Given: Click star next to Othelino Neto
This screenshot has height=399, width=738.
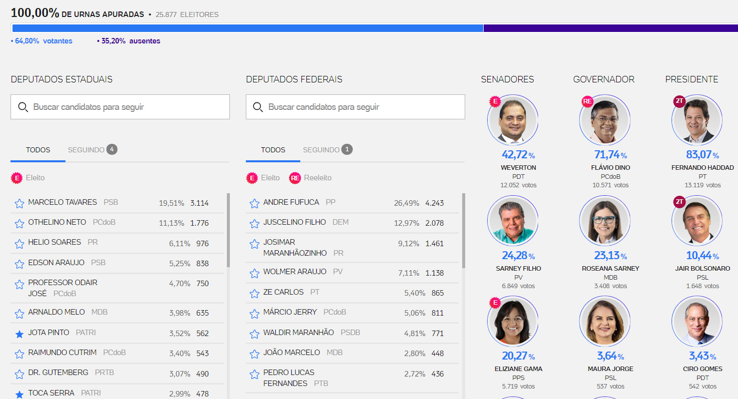Looking at the screenshot, I should click(19, 223).
